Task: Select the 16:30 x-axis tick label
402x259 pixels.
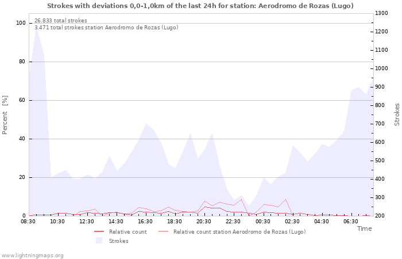Action: coord(145,221)
